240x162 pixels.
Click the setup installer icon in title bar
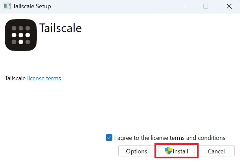tap(7, 6)
